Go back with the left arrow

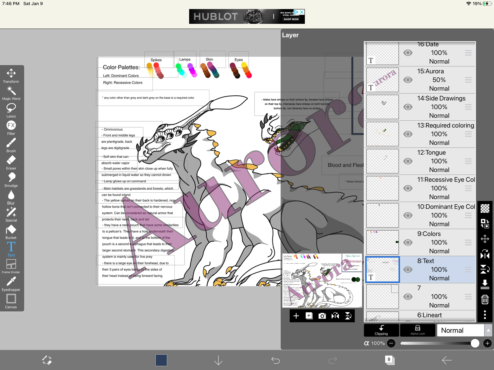pos(447,360)
